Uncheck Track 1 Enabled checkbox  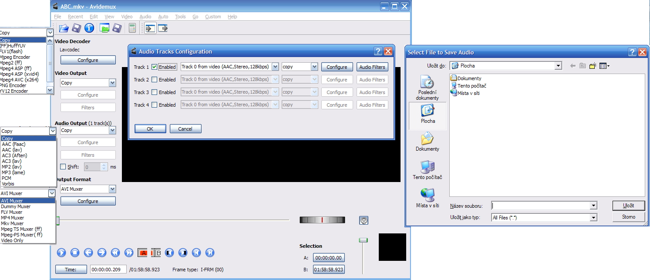(154, 67)
